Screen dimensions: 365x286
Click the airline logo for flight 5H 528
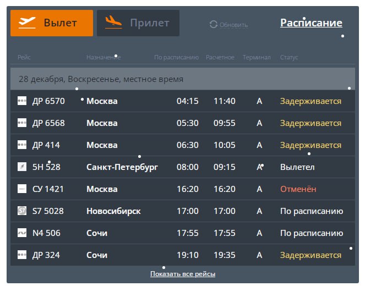[x=22, y=167]
